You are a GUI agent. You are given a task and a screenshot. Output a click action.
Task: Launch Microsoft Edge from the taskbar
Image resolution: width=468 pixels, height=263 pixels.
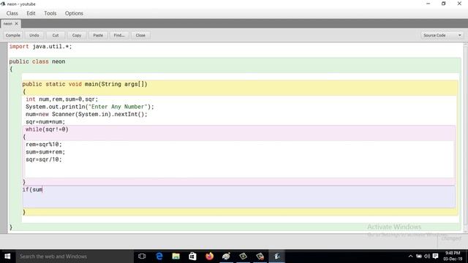(x=159, y=256)
